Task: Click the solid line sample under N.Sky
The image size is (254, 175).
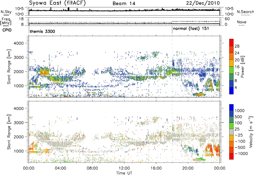Action: (x=6, y=15)
